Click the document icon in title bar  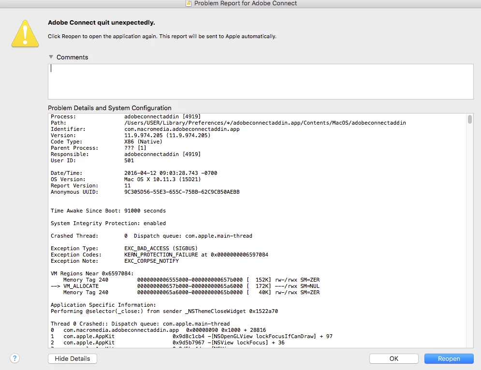pos(189,3)
